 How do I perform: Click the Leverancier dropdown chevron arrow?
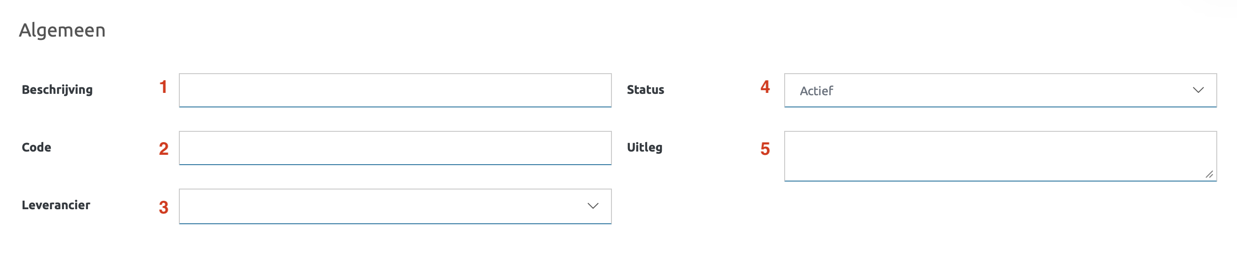[x=593, y=206]
